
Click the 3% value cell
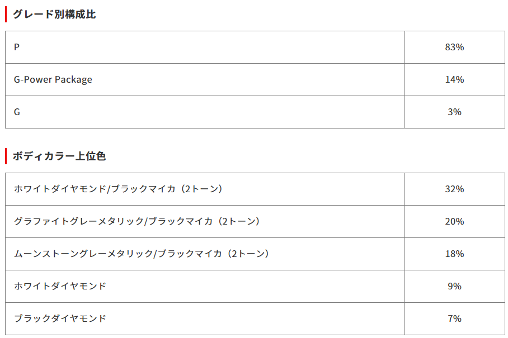(454, 112)
